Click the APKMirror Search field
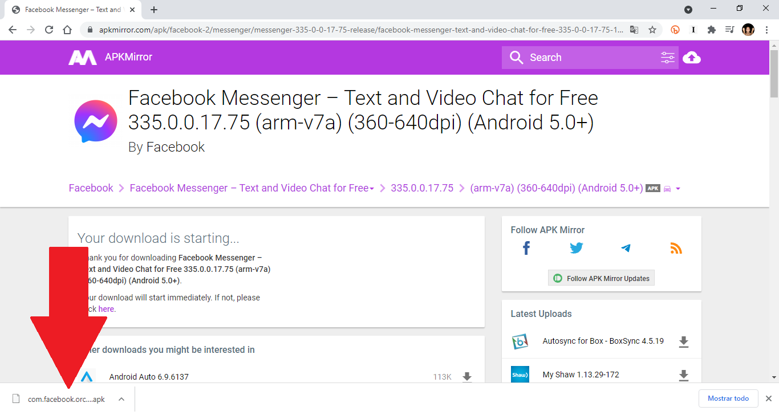 pyautogui.click(x=590, y=58)
